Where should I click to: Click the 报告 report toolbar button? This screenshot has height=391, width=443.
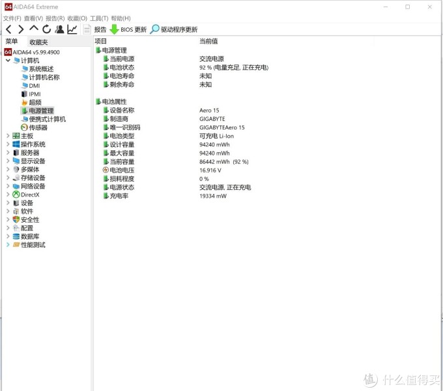coord(94,29)
